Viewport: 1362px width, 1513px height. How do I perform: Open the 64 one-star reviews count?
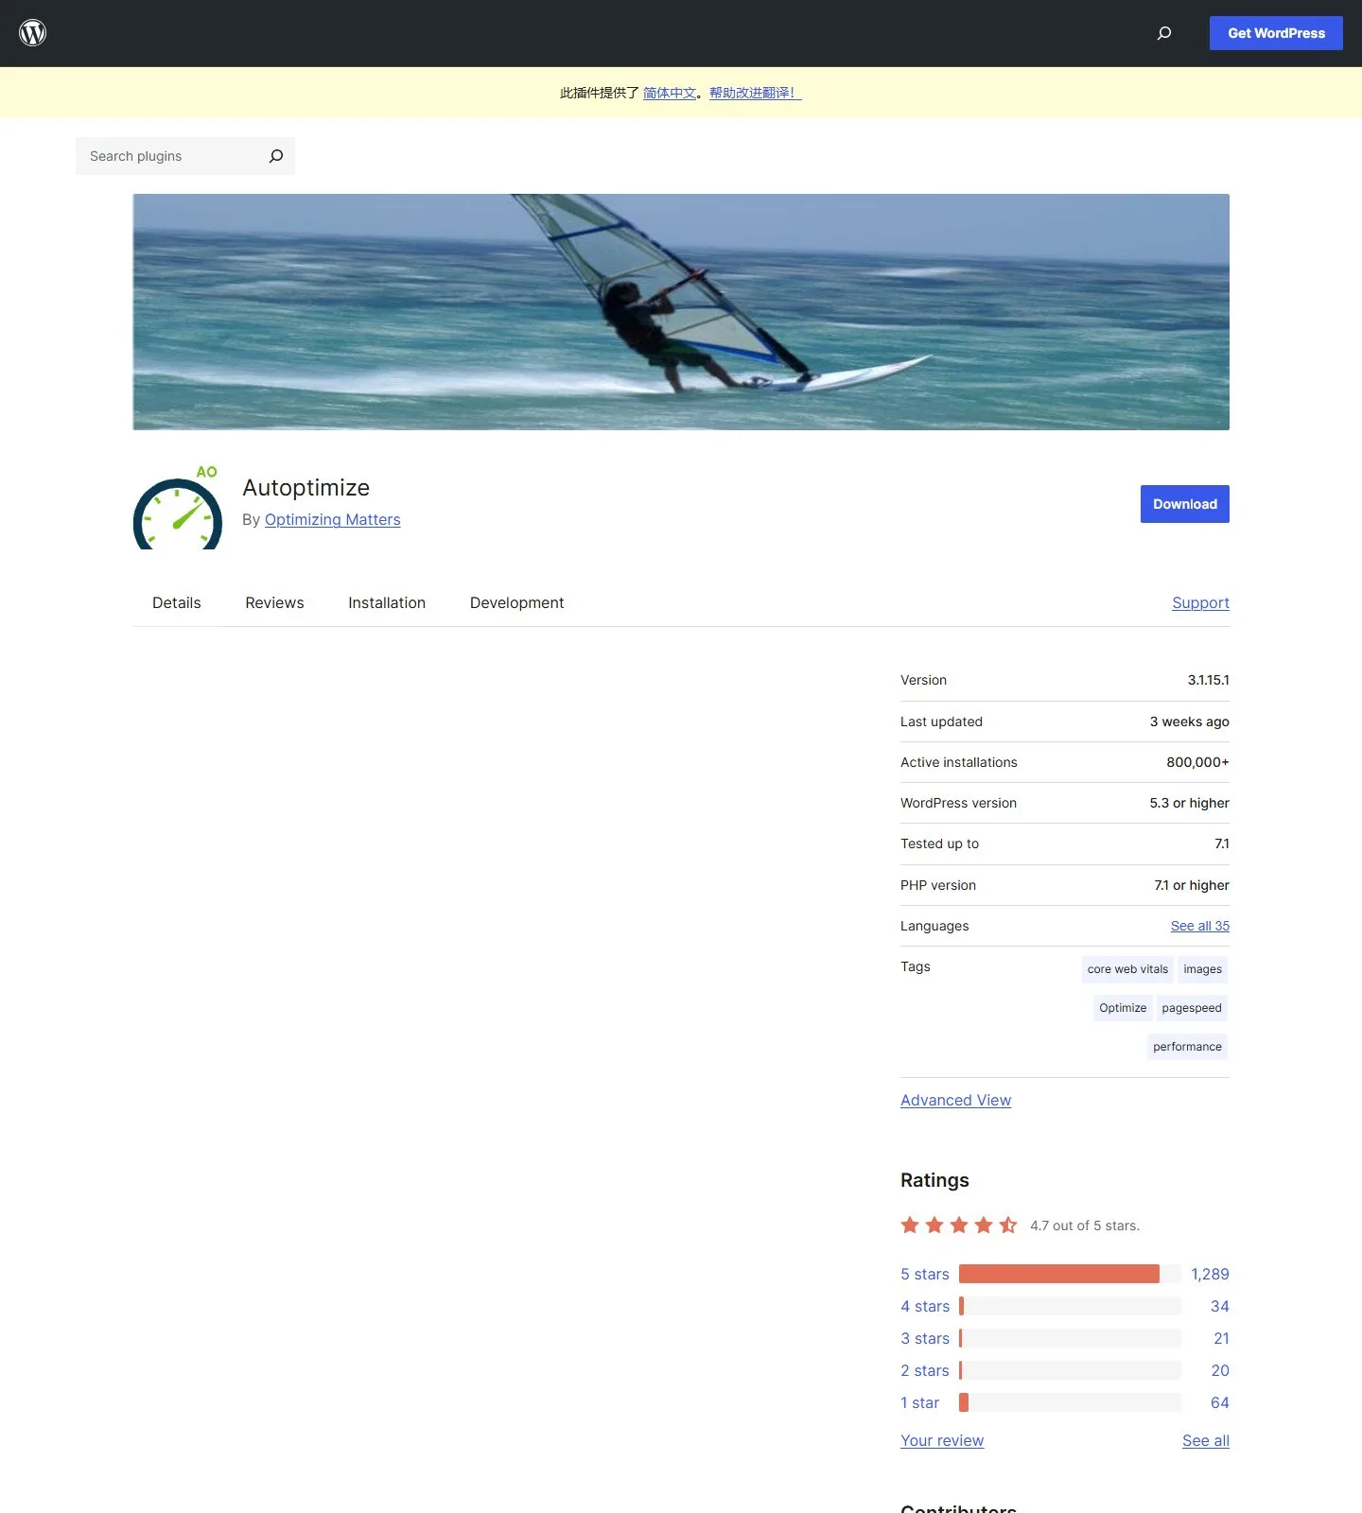point(1220,1403)
